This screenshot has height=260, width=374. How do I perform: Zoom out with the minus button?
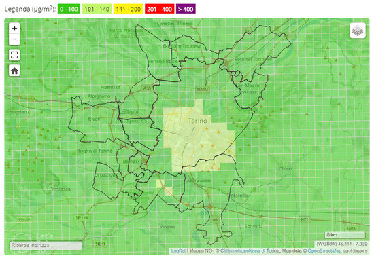(14, 39)
